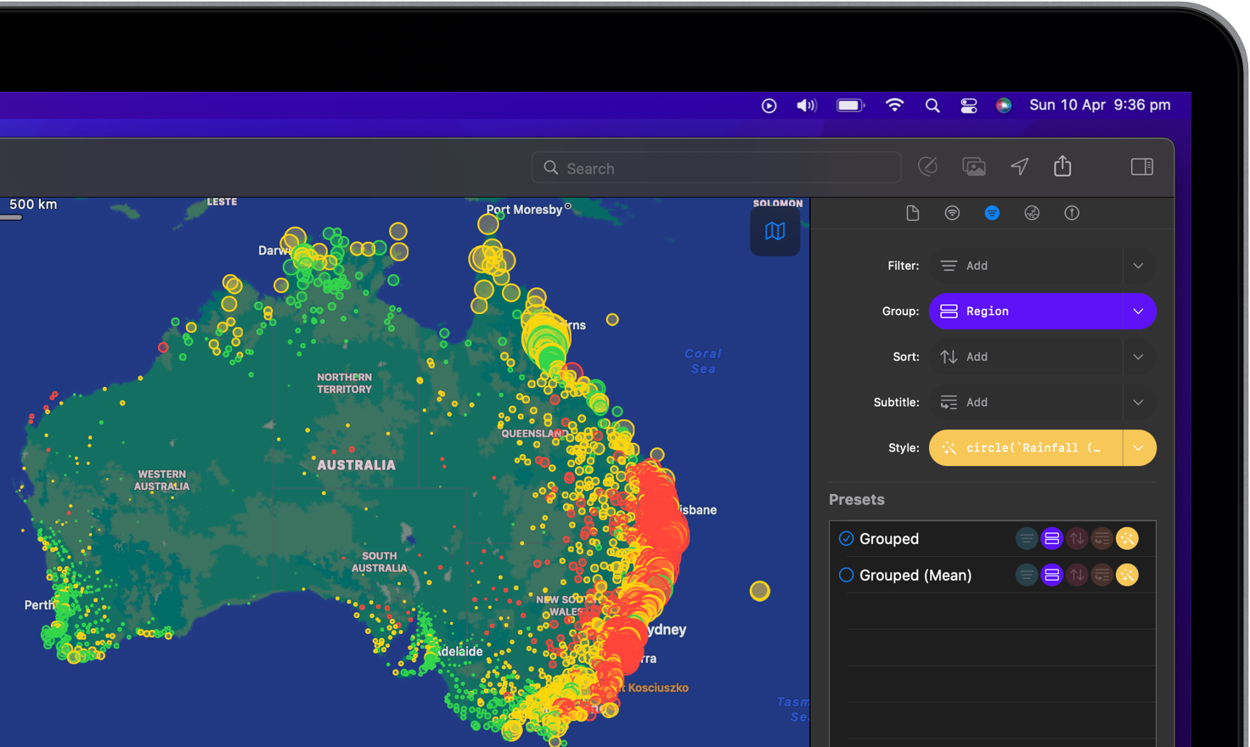Screen dimensions: 1250x747
Task: Toggle the inspector sidebar panel icon
Action: (x=1142, y=166)
